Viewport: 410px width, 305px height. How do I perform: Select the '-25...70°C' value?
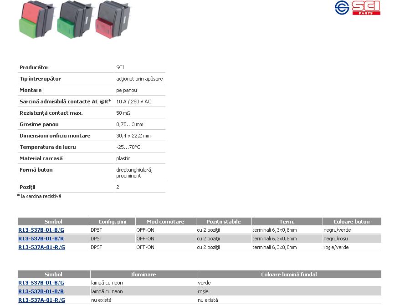point(128,147)
